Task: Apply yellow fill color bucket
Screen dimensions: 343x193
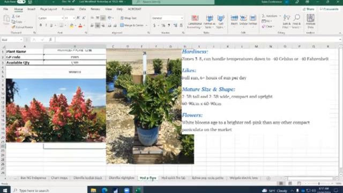Action: [x=71, y=26]
